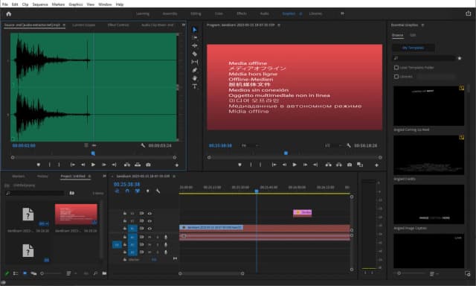Switch to Lumetri Scopes tab
This screenshot has width=476, height=286.
(x=84, y=25)
